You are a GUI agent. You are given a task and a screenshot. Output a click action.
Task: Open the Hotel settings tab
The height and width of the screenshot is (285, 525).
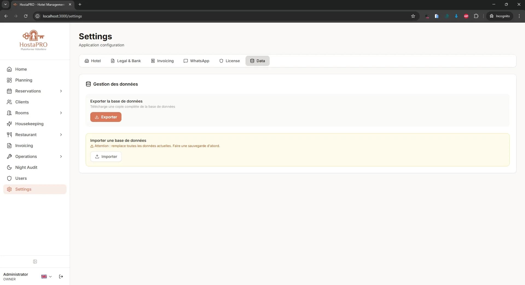92,61
